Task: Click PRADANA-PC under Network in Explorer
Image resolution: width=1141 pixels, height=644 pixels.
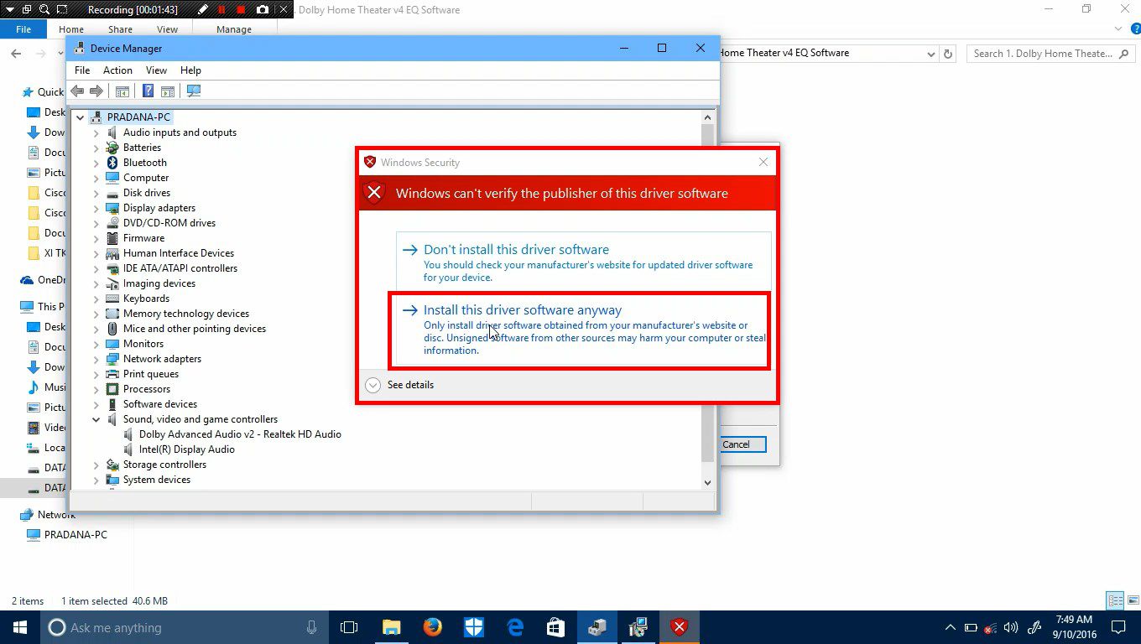Action: pos(76,535)
